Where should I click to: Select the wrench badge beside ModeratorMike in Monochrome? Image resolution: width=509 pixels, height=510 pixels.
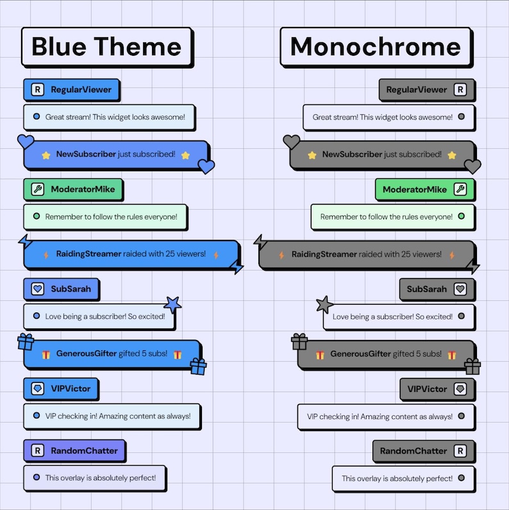pos(460,189)
